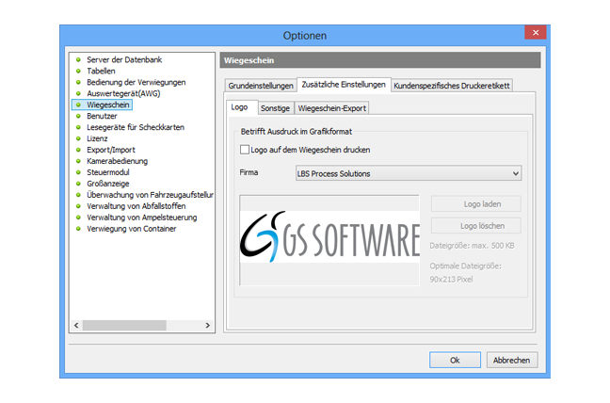Image resolution: width=610 pixels, height=403 pixels.
Task: Click green bullet icon next to Tabellen
Action: tap(78, 71)
